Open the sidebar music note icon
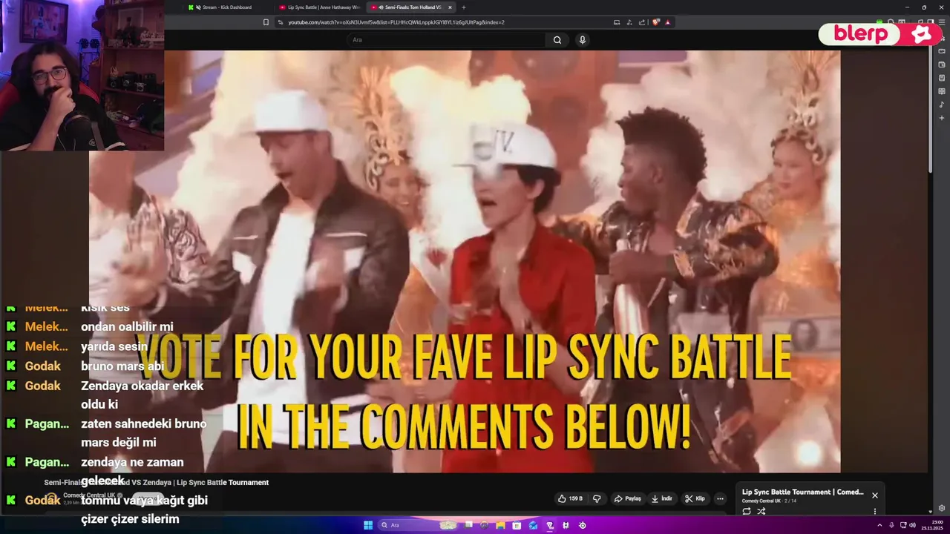 [942, 105]
